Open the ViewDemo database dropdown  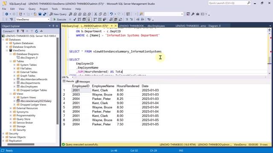click(x=48, y=20)
